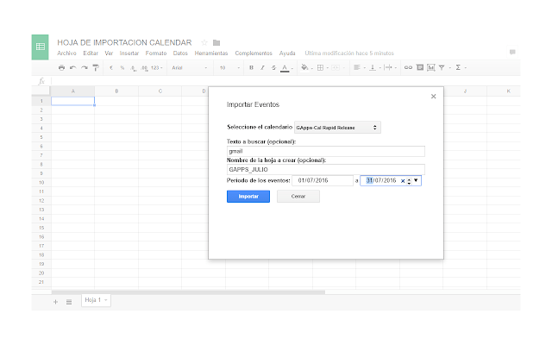The height and width of the screenshot is (345, 552).
Task: Toggle strikethrough formatting
Action: [x=273, y=67]
